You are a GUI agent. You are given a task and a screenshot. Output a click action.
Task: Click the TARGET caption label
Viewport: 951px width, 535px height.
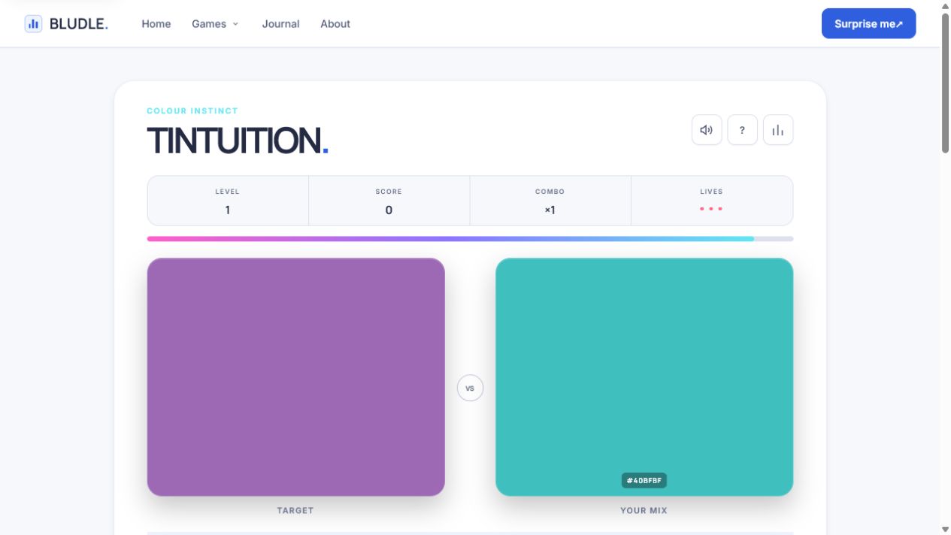pyautogui.click(x=295, y=510)
